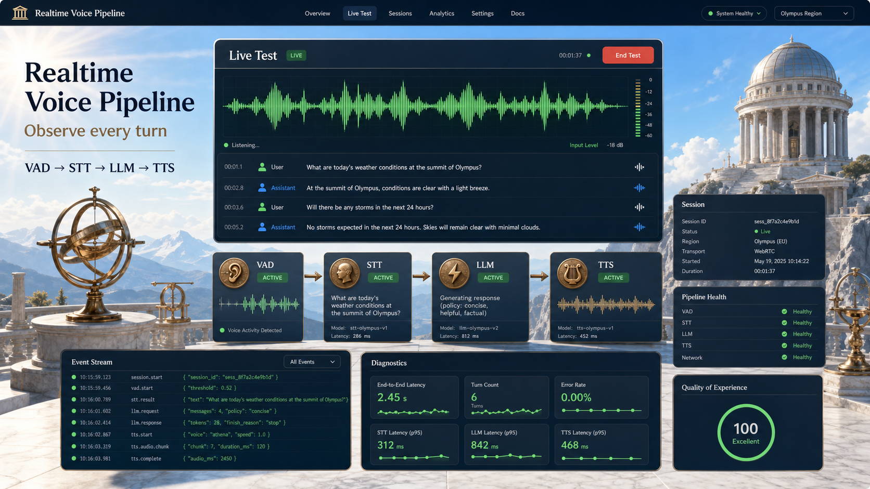Click the LLM lightning bolt icon
Image resolution: width=870 pixels, height=489 pixels.
click(454, 273)
